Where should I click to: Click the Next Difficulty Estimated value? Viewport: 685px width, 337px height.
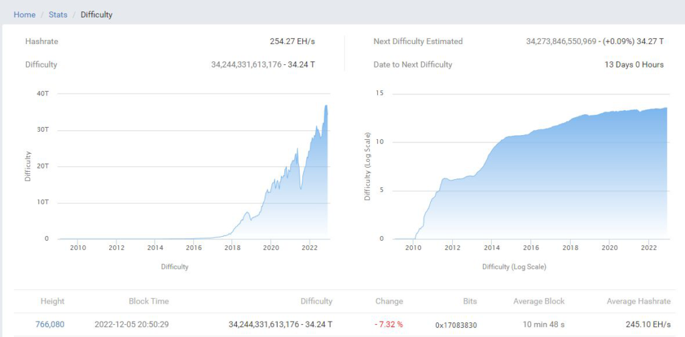[595, 41]
